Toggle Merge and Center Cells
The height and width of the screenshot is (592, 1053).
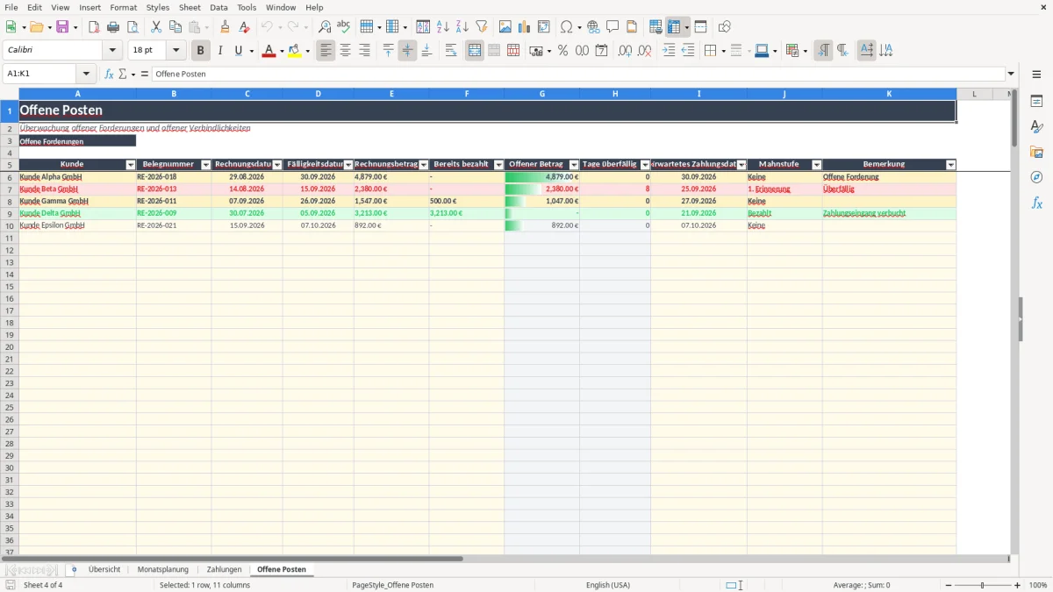coord(475,51)
